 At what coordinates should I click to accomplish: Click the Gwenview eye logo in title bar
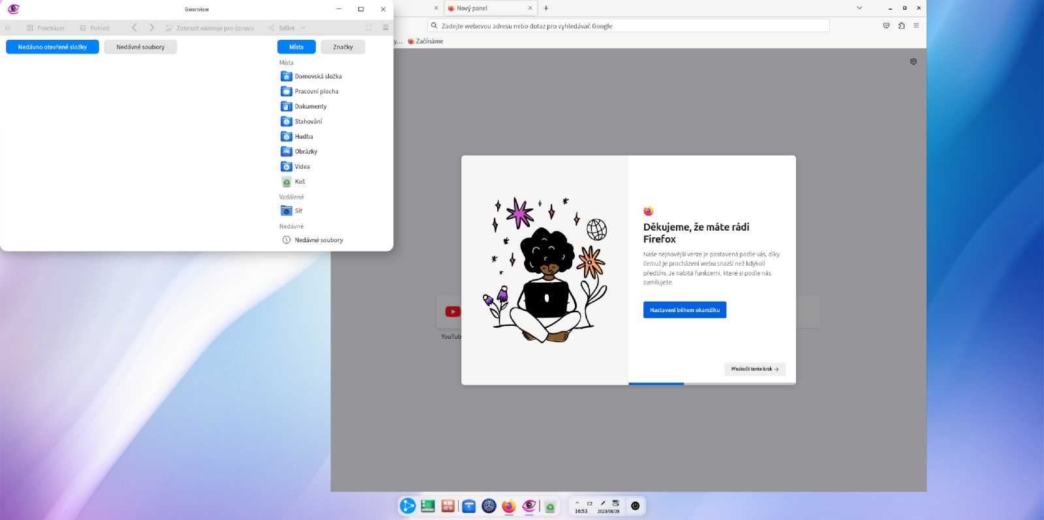13,9
